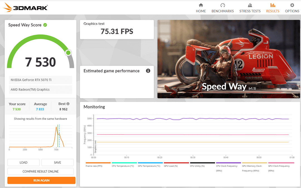
Task: Click the orange RUN AGAIN button
Action: (x=41, y=180)
